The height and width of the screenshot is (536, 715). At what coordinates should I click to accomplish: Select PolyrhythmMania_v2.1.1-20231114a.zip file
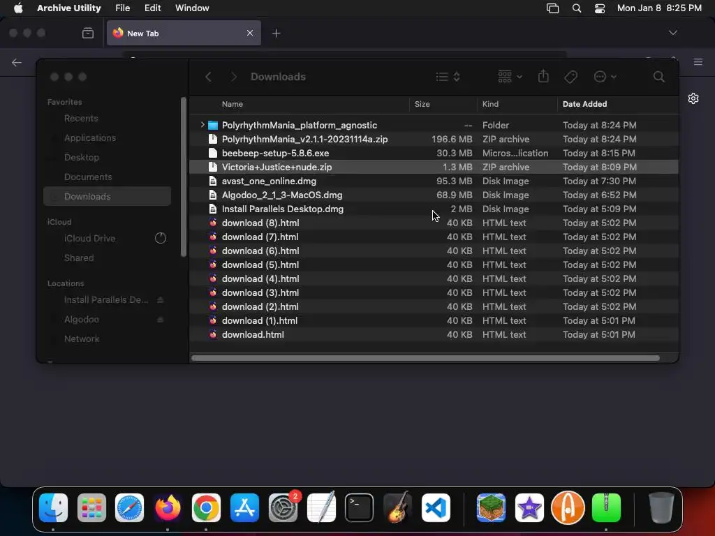[434, 139]
